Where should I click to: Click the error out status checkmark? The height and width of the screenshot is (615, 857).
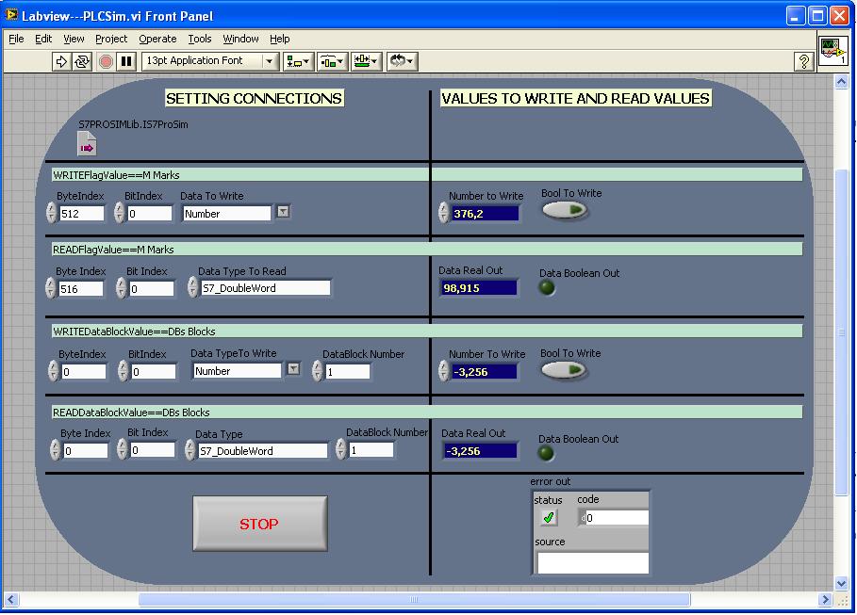(x=548, y=517)
